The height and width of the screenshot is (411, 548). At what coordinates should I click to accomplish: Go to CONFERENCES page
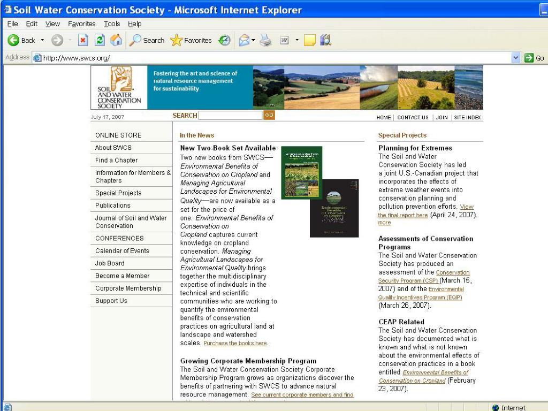(x=119, y=238)
